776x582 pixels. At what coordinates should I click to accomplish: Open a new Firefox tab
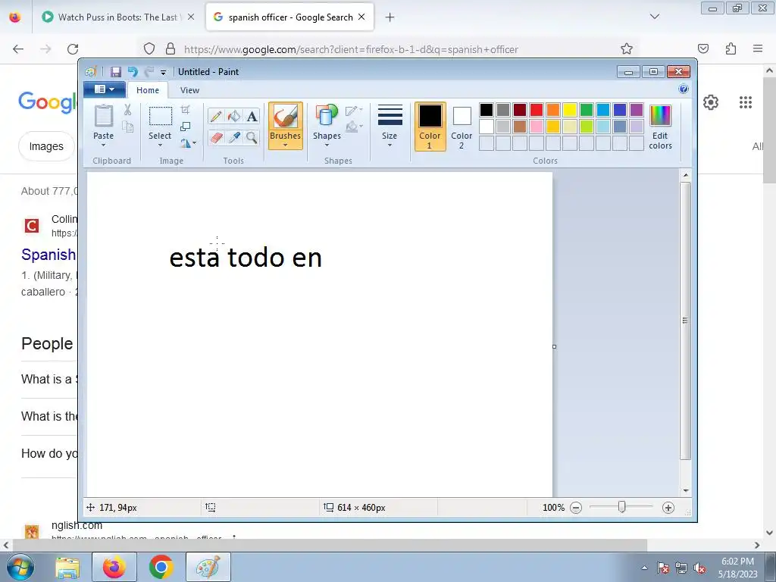pos(390,17)
